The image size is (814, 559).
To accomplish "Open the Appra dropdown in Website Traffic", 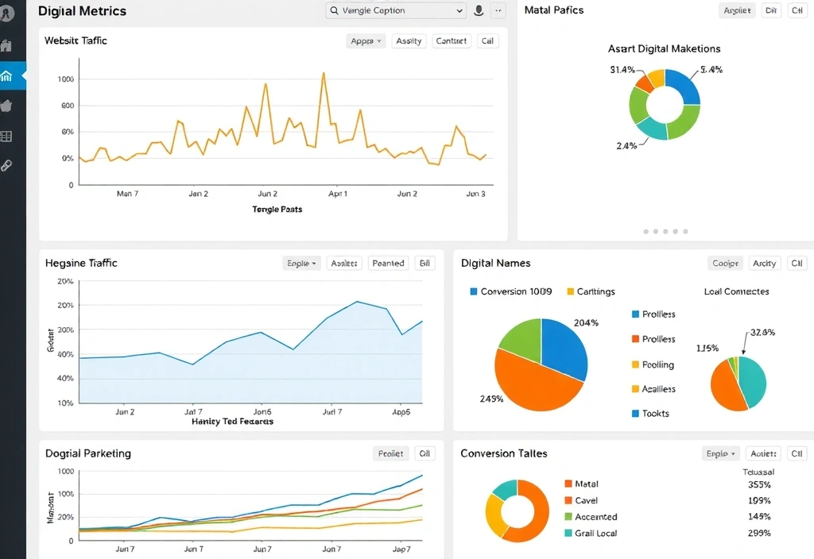I will [366, 41].
